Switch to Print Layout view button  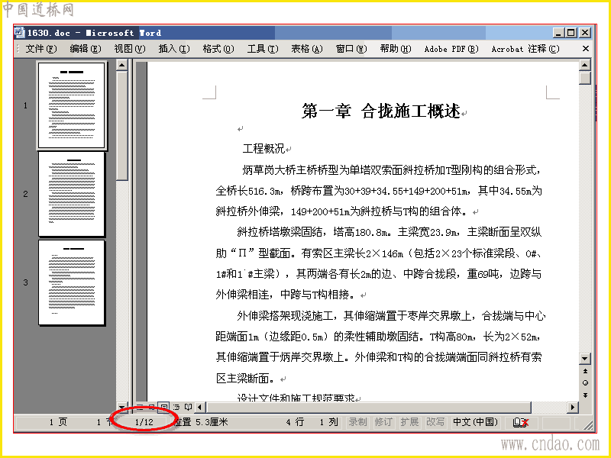(164, 408)
